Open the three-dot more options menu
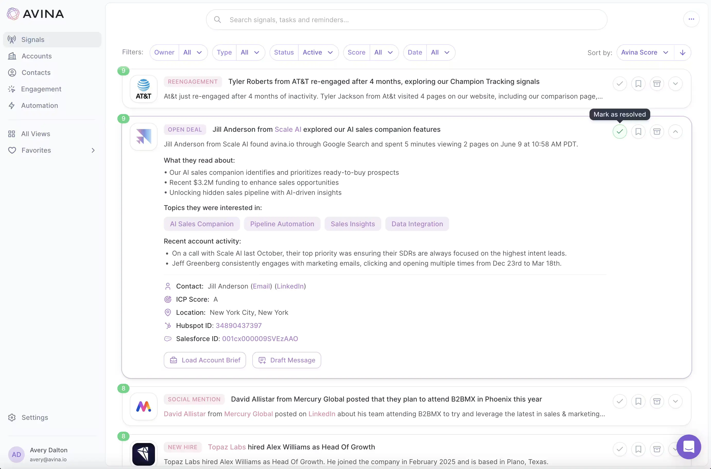The height and width of the screenshot is (469, 711). 691,19
